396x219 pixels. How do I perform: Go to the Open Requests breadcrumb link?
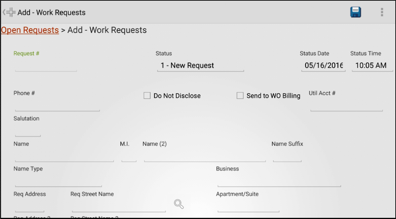pos(30,30)
